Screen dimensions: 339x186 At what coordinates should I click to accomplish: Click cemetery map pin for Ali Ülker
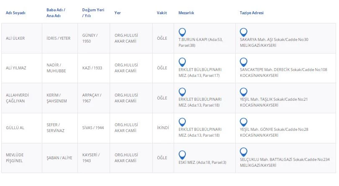(x=182, y=32)
